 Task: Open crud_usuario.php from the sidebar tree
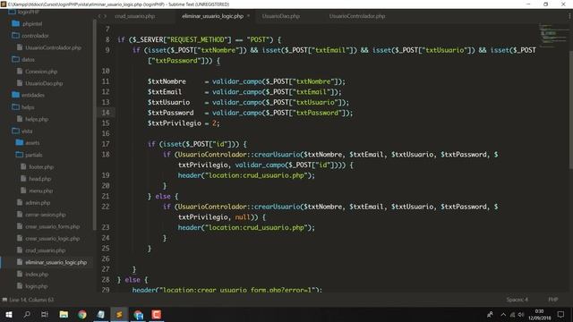click(x=46, y=250)
